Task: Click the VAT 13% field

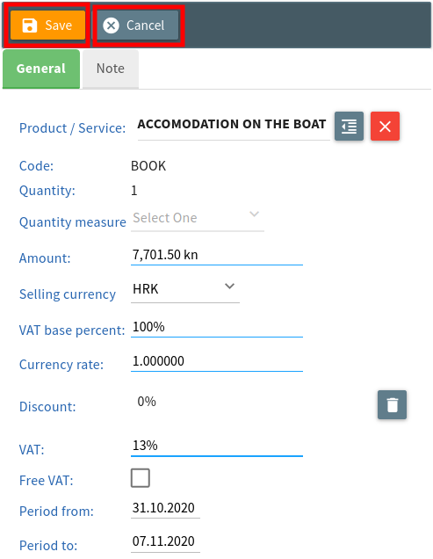Action: point(217,446)
